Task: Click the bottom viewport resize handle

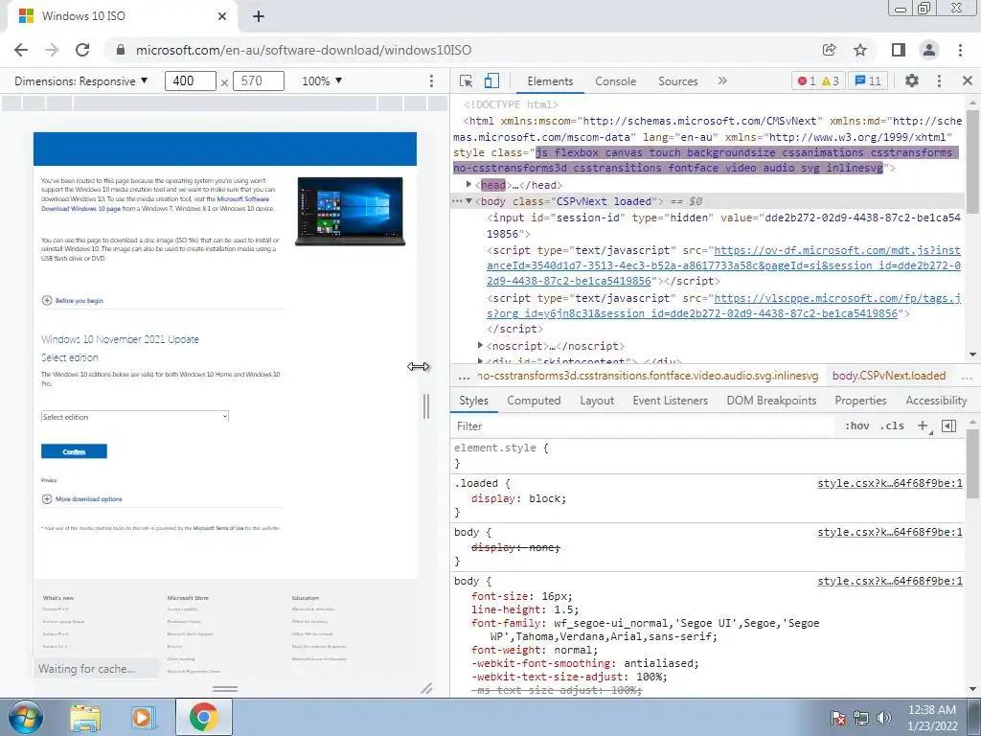Action: [225, 688]
